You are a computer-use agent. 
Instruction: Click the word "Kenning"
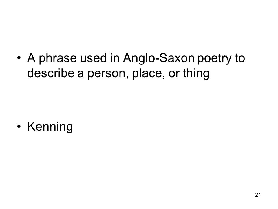point(50,127)
